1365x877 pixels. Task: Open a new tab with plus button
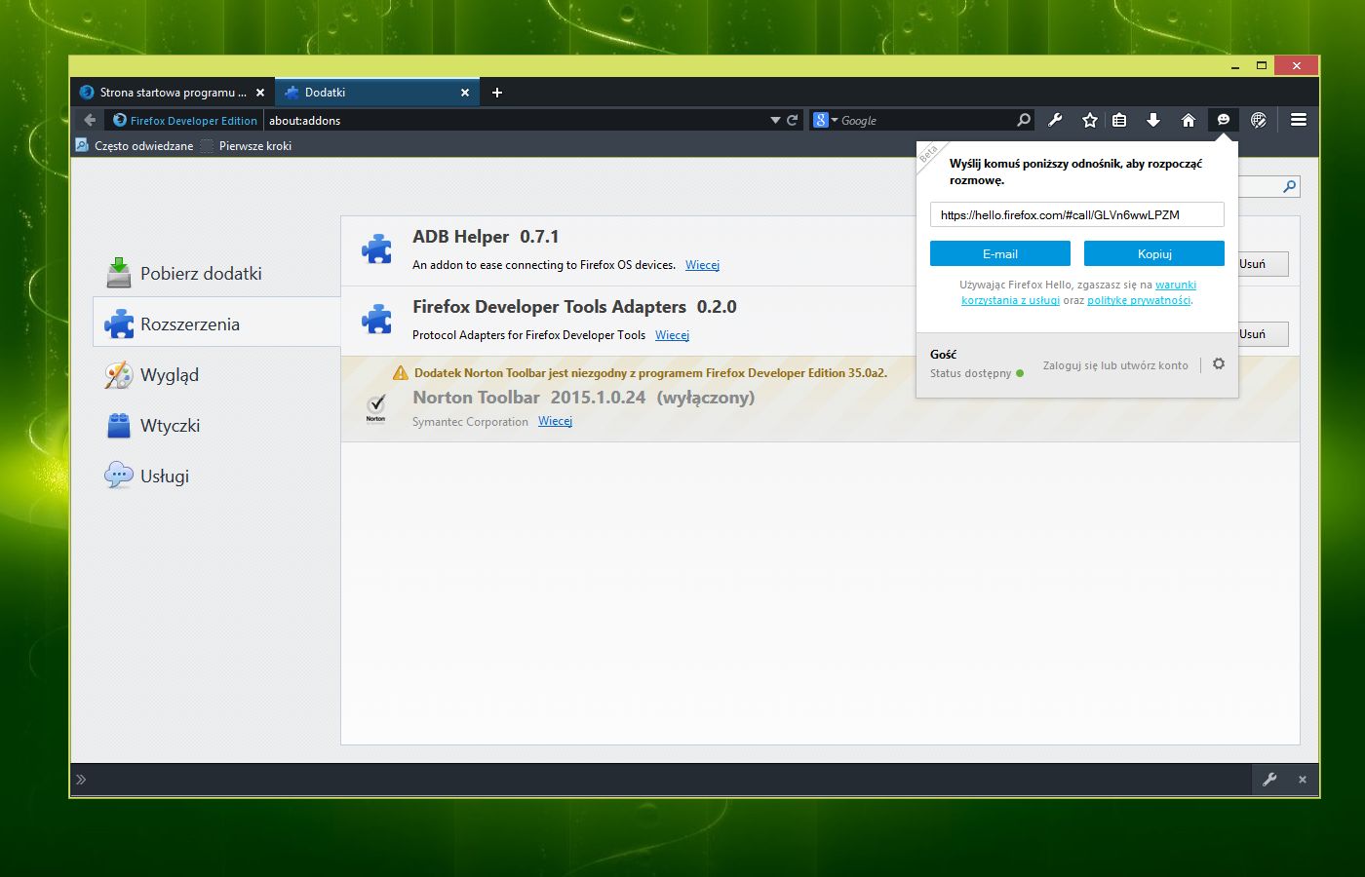(x=497, y=93)
